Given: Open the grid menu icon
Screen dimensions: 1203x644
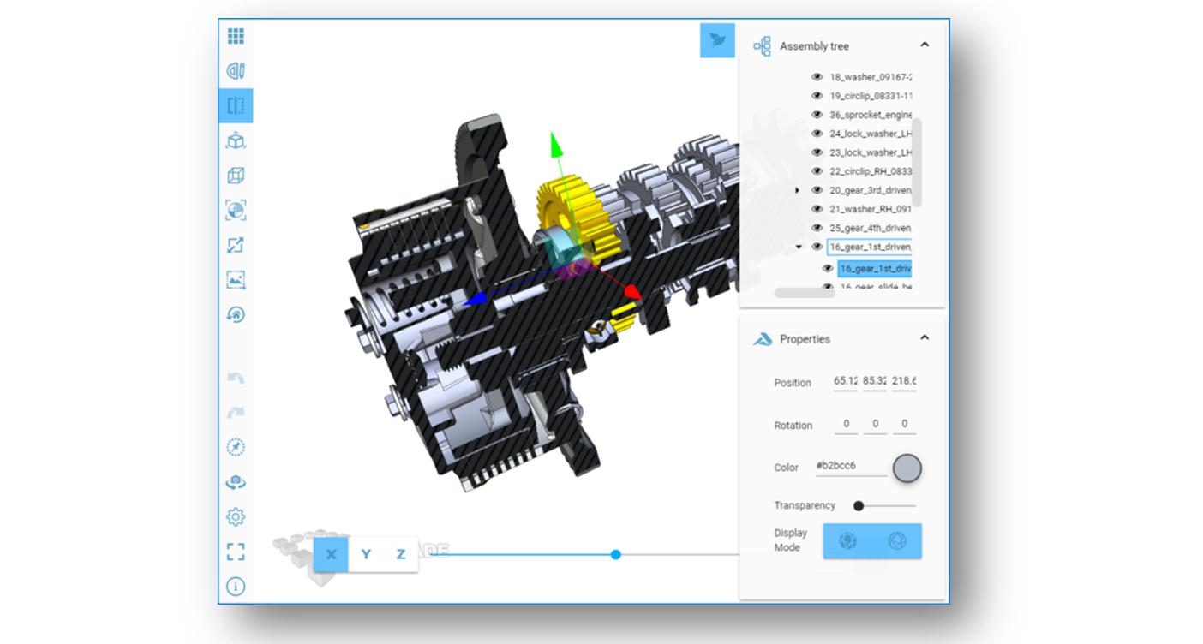Looking at the screenshot, I should [x=236, y=36].
